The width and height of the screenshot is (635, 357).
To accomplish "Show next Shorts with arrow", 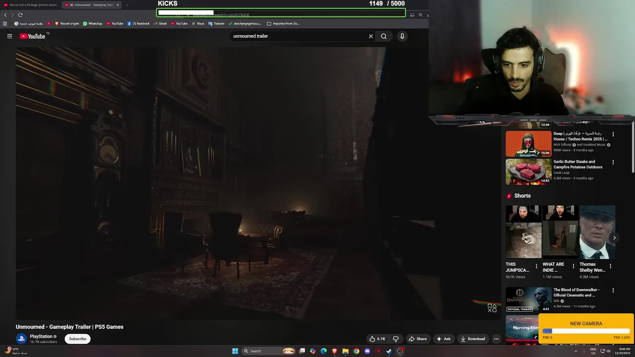I will tap(614, 238).
